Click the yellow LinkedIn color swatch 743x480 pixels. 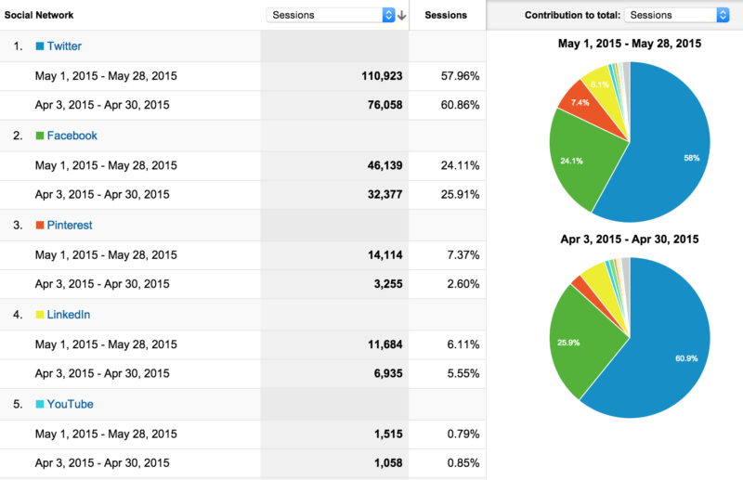pyautogui.click(x=40, y=315)
